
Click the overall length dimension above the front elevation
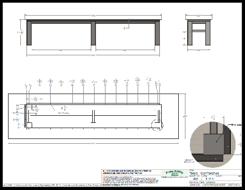click(x=93, y=16)
